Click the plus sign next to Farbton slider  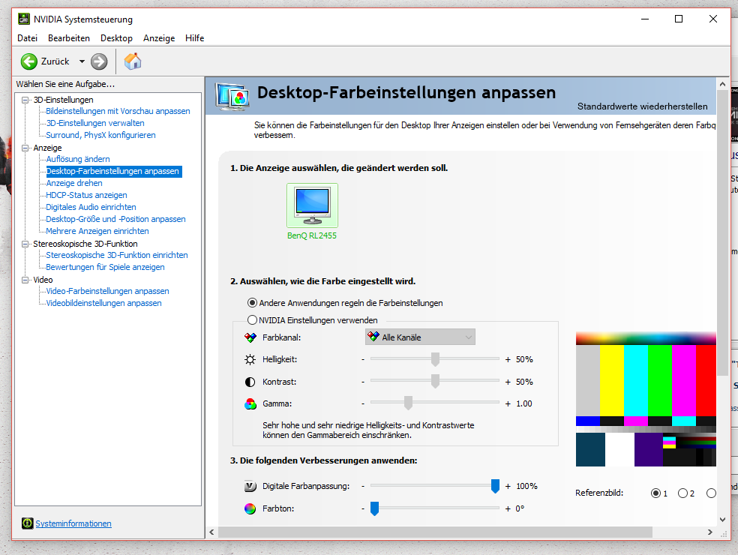point(508,508)
